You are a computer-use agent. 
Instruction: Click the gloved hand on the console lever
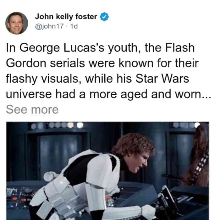point(149,212)
